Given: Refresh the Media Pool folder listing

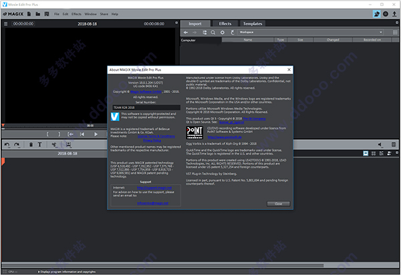Looking at the screenshot, I should (x=232, y=32).
